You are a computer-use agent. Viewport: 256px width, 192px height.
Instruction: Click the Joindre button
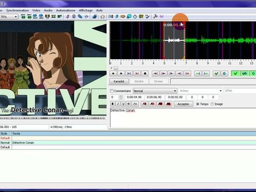pyautogui.click(x=139, y=82)
